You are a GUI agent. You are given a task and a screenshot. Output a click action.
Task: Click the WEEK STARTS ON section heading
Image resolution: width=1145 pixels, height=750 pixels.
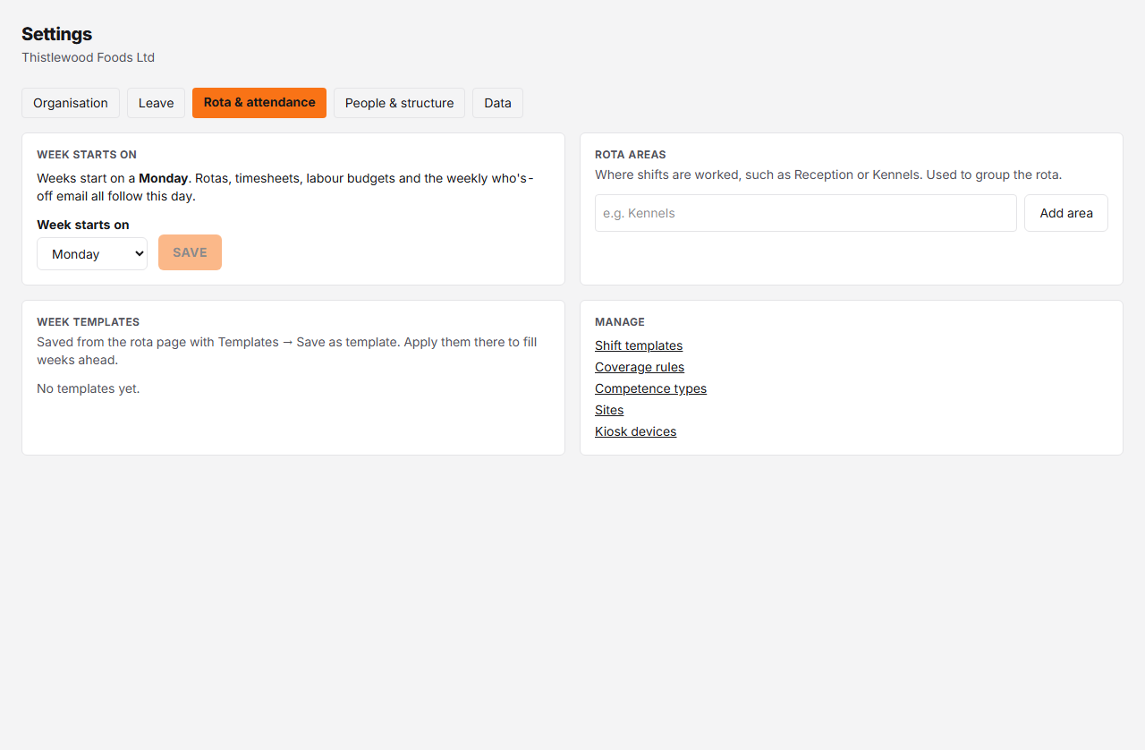click(87, 155)
